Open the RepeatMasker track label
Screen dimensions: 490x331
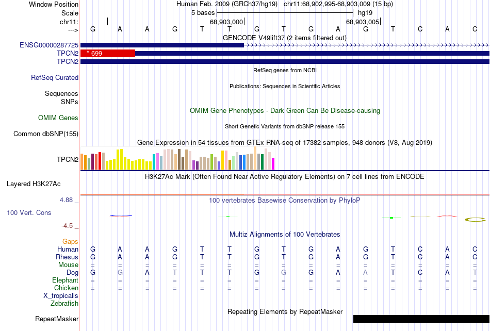pos(57,319)
